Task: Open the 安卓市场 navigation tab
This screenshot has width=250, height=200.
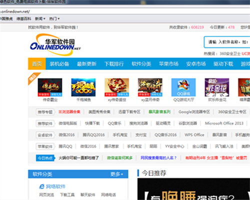Action: coord(196,64)
